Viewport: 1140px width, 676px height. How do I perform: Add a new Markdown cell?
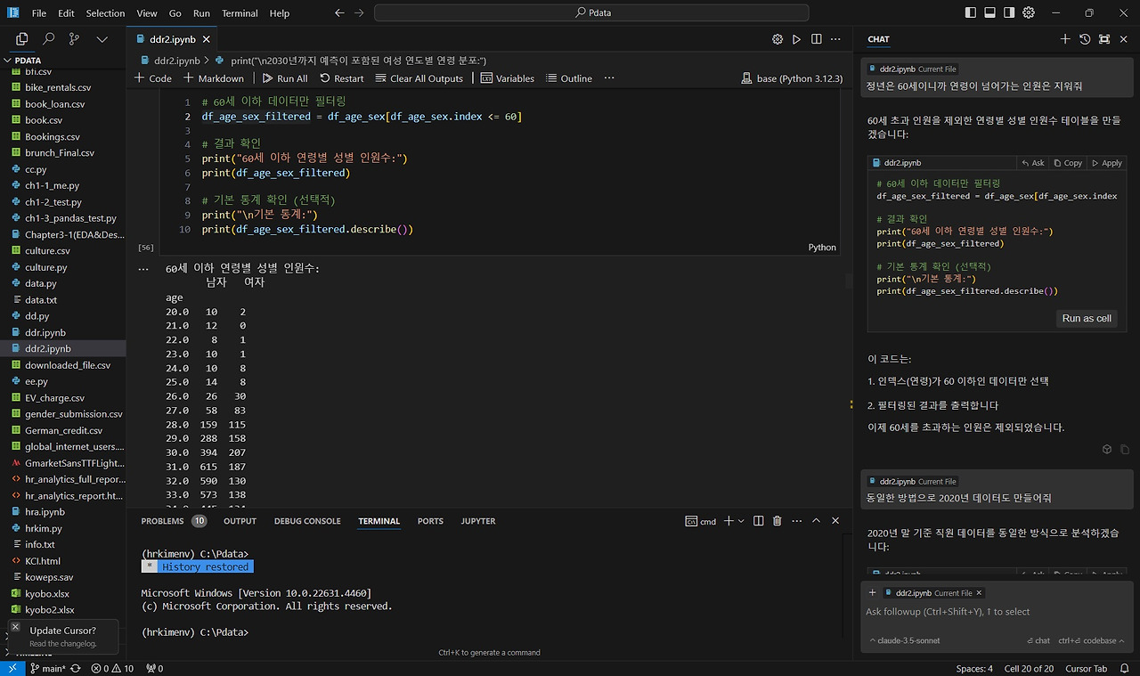coord(213,78)
